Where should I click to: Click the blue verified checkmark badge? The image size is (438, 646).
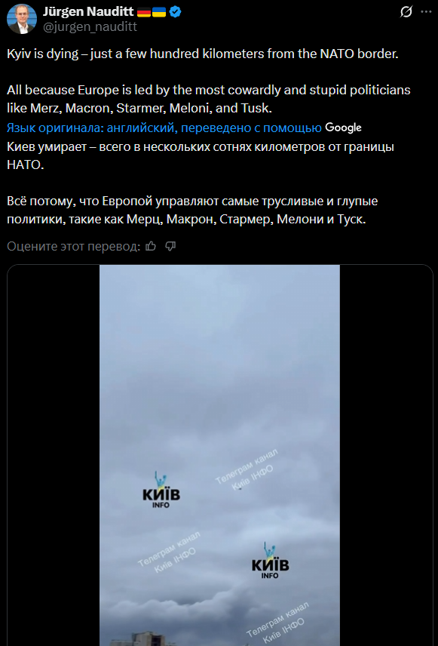tap(176, 12)
